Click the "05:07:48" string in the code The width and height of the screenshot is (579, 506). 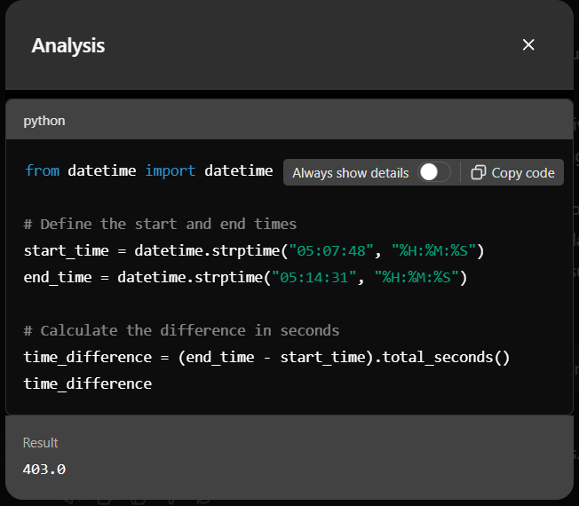(x=329, y=250)
